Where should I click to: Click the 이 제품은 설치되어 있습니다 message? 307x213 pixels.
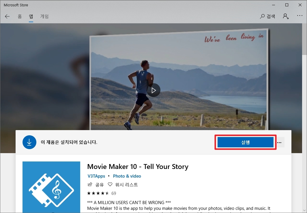[69, 142]
